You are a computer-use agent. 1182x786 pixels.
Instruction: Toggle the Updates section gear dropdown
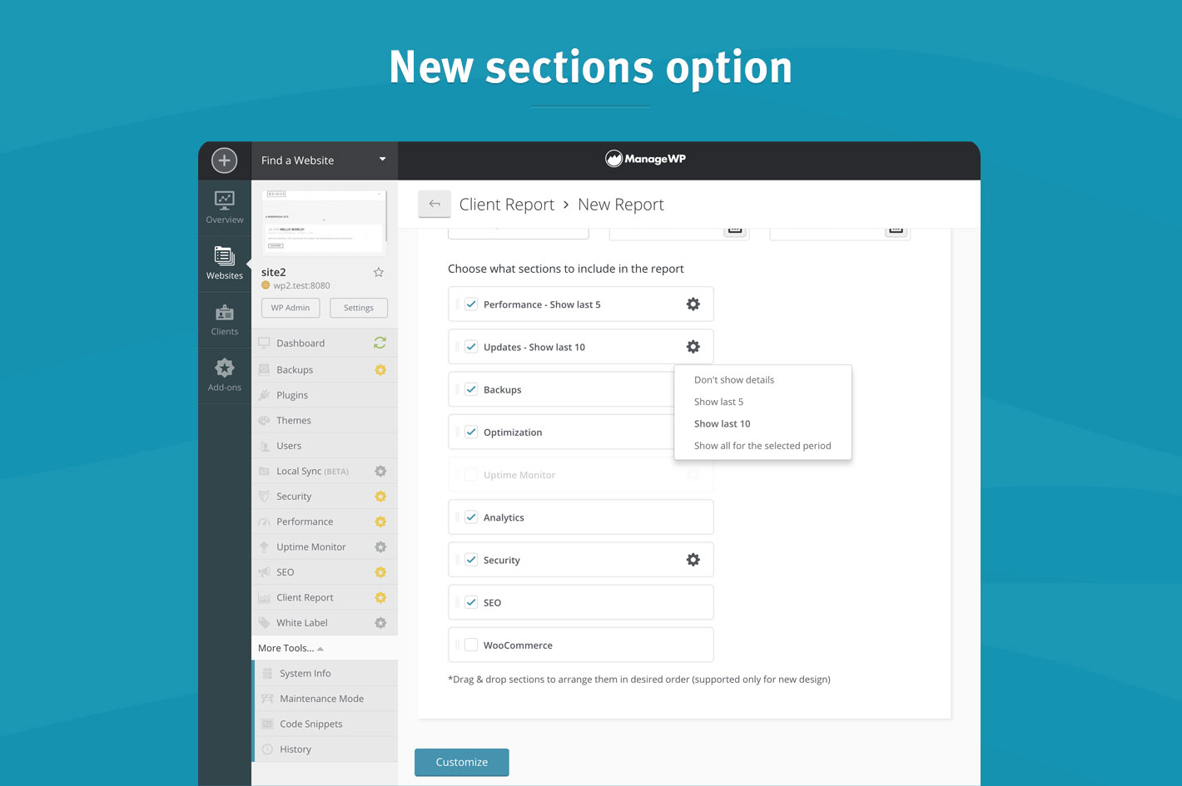(693, 347)
